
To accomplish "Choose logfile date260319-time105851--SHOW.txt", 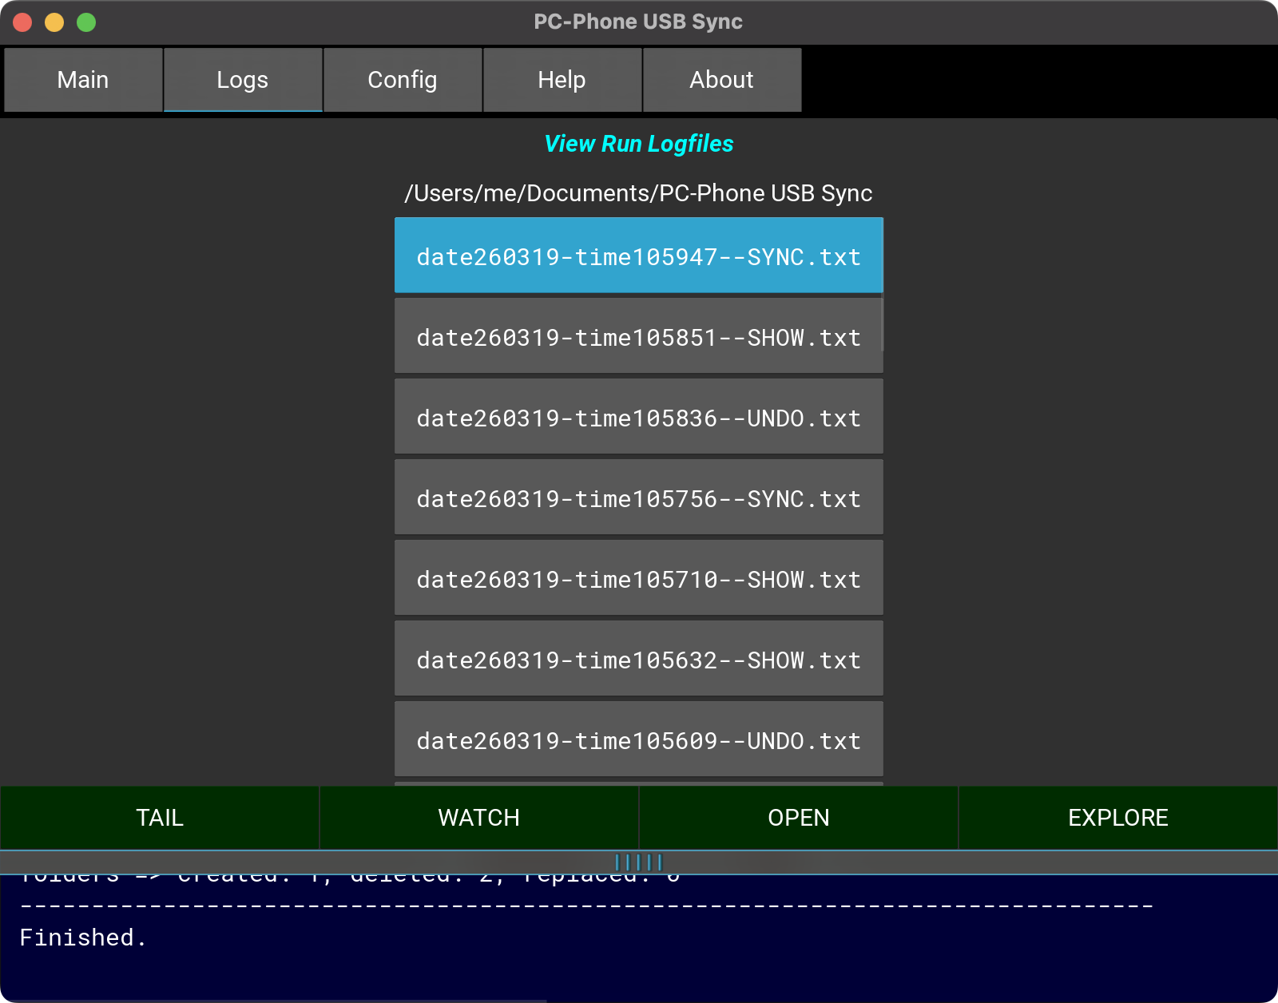I will pos(638,337).
